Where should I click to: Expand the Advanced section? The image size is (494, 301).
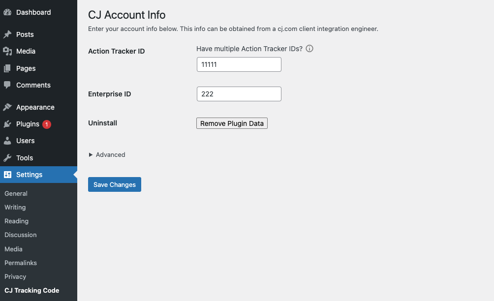point(107,154)
